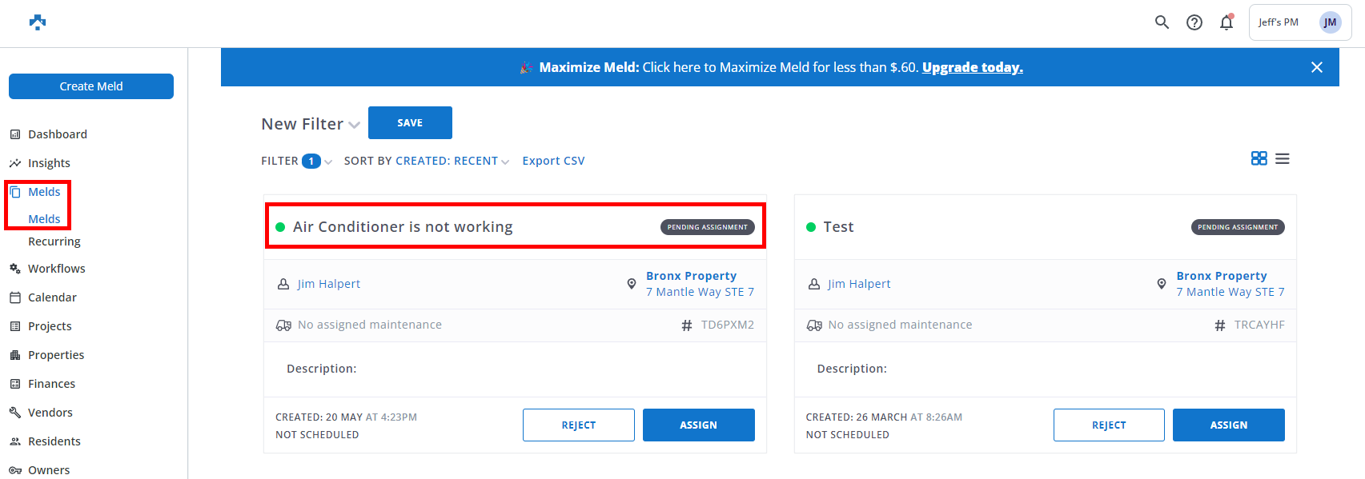The height and width of the screenshot is (479, 1365).
Task: Dismiss the Maximize Meld banner
Action: pos(1316,67)
